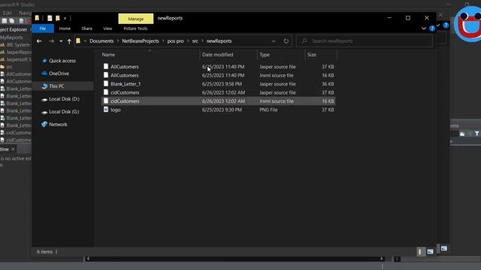Click the Properties quick access icon

coord(50,18)
